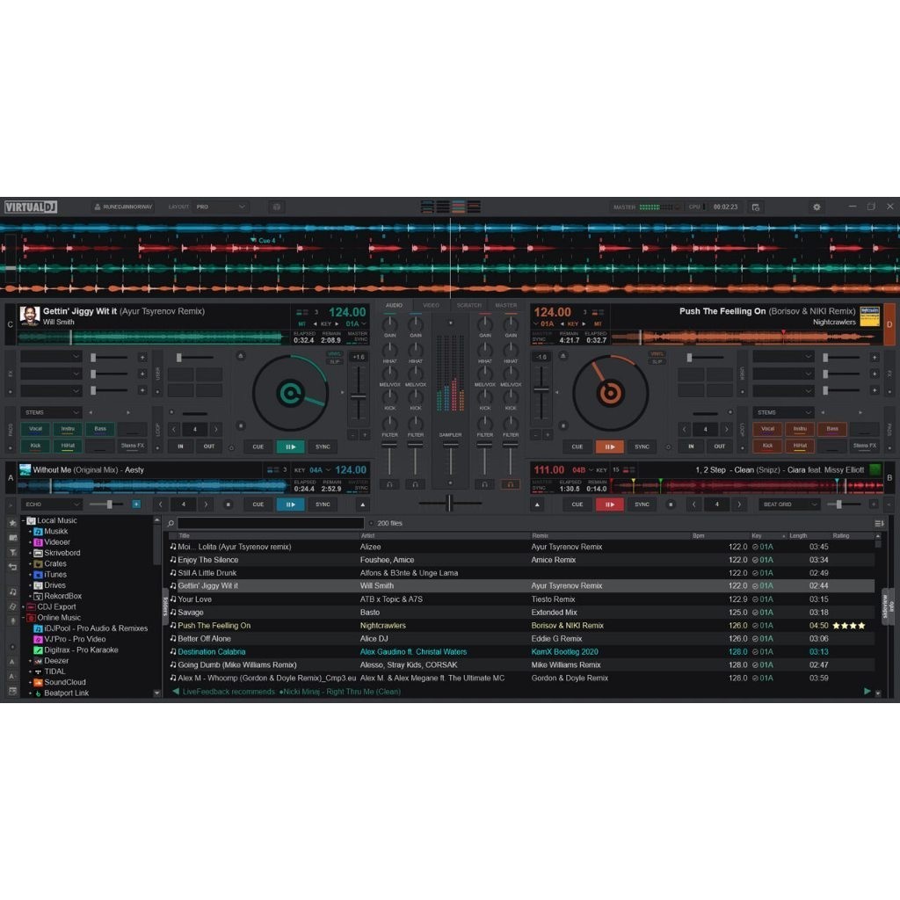This screenshot has height=900, width=900.
Task: Click the user account icon RUNEDJINNORWAY
Action: coord(123,207)
